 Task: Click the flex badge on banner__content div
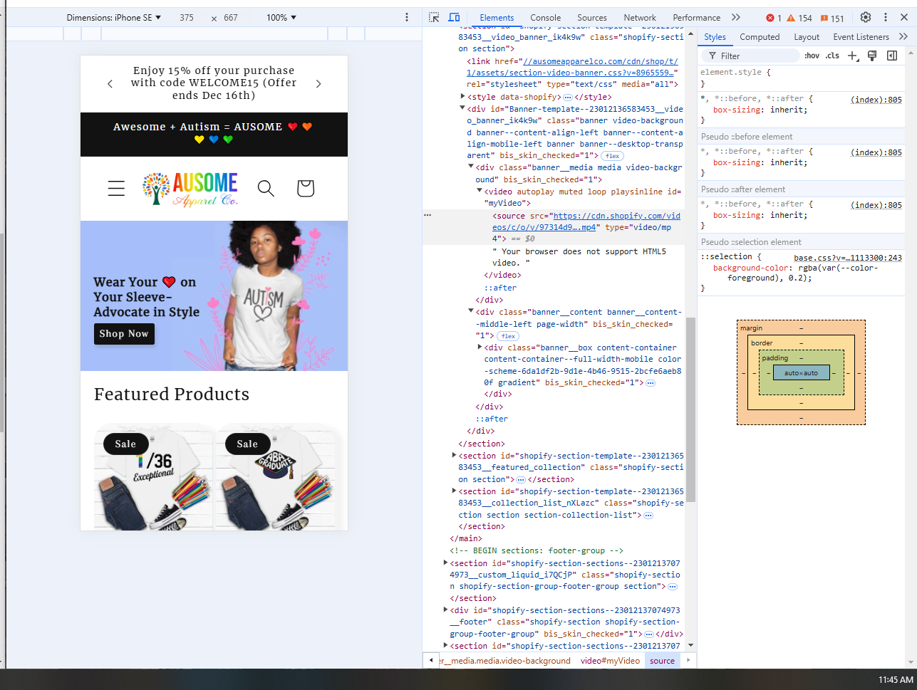(507, 336)
